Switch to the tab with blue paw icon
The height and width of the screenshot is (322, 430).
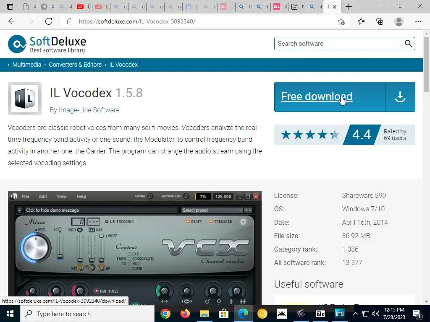pyautogui.click(x=191, y=7)
